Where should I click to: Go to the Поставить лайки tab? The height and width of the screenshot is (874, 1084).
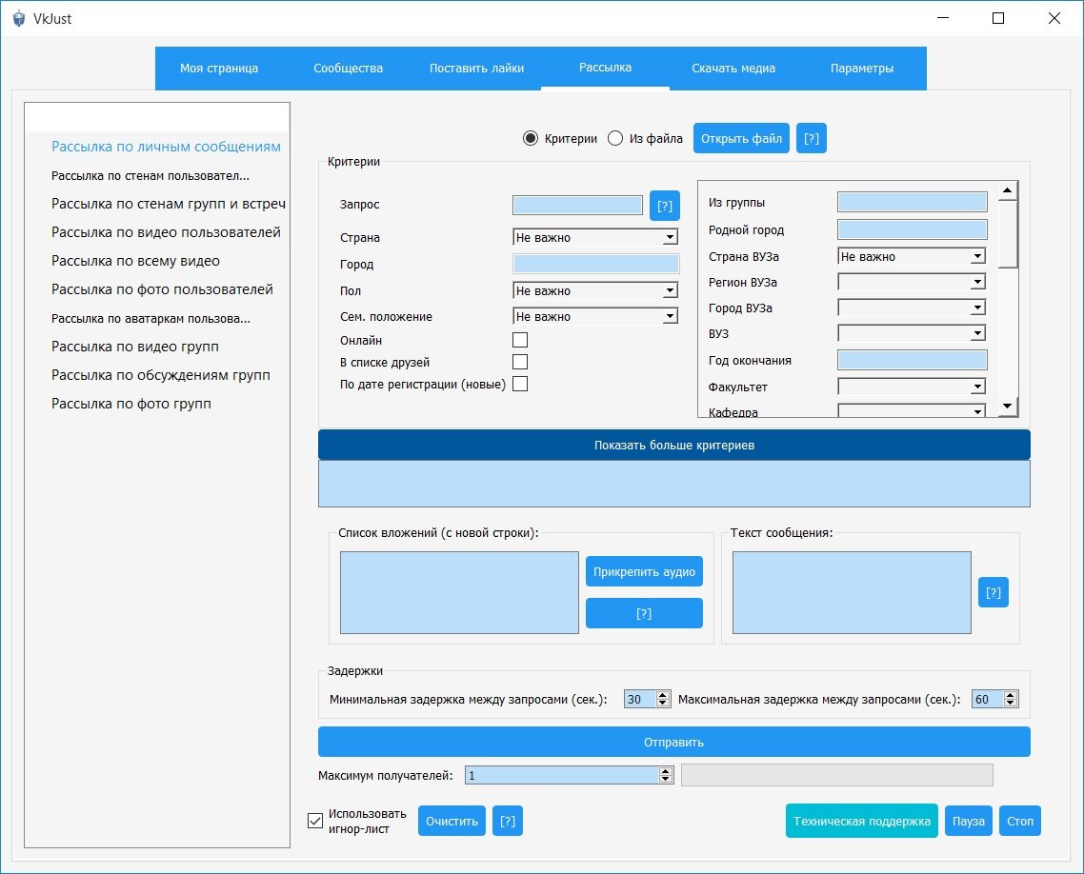[x=476, y=69]
